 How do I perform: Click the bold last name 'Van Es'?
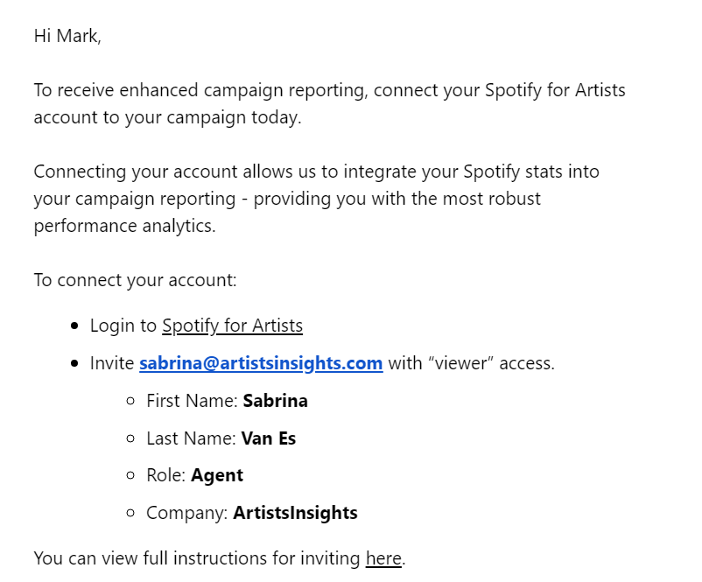click(x=269, y=438)
